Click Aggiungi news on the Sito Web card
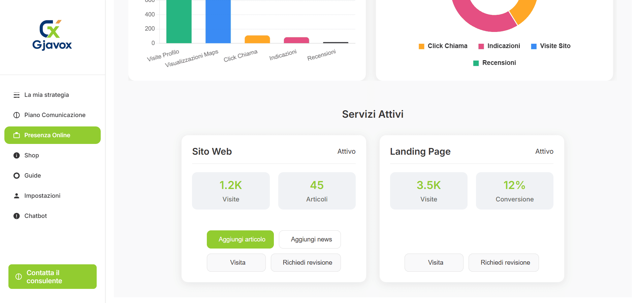638x303 pixels. [310, 239]
